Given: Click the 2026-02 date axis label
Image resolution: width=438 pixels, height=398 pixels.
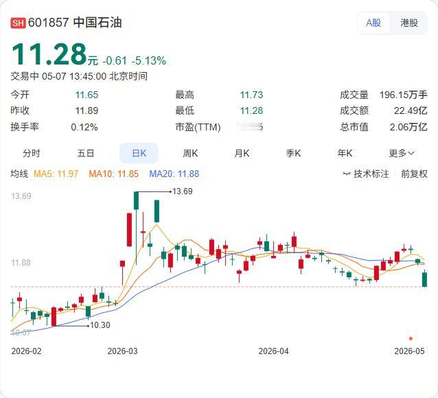Looking at the screenshot, I should (x=26, y=351).
